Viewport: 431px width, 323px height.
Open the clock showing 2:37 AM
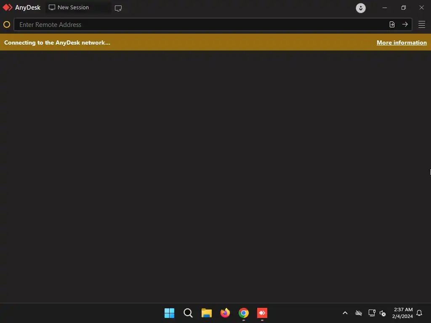pyautogui.click(x=403, y=313)
